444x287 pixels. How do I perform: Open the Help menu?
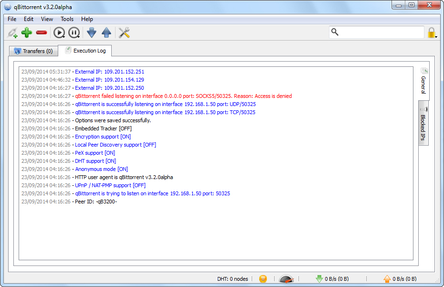coord(87,19)
